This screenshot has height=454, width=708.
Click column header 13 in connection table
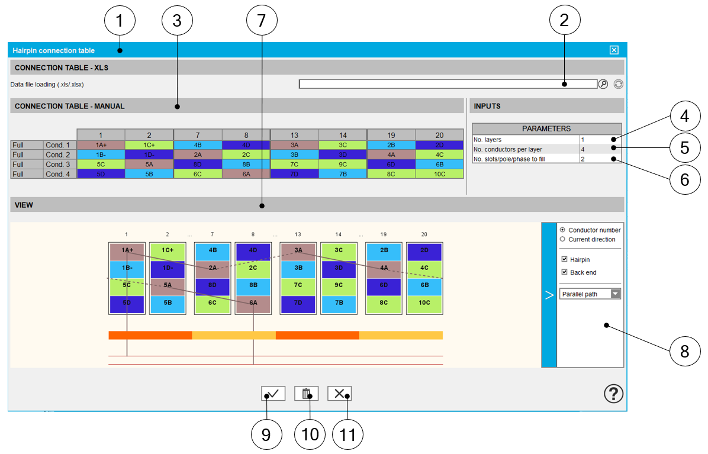click(x=294, y=135)
